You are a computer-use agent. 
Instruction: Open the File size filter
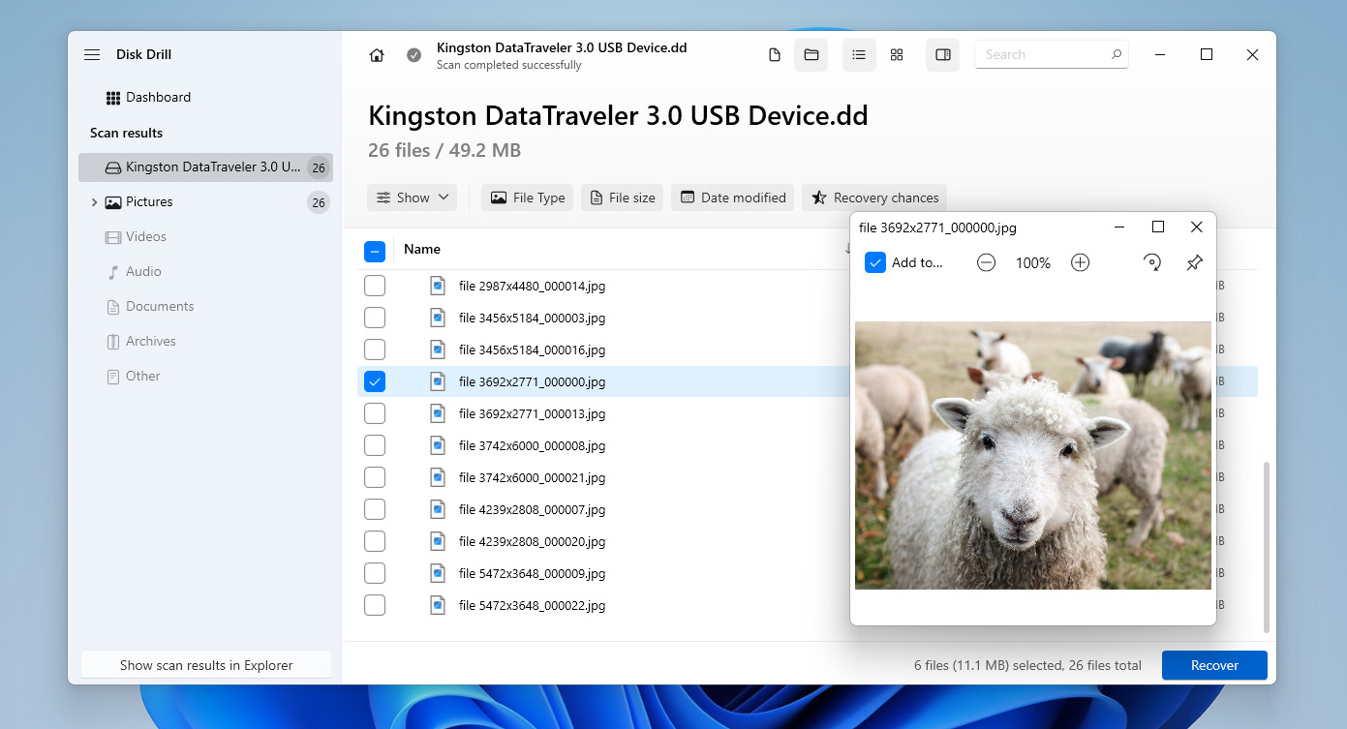pos(623,197)
